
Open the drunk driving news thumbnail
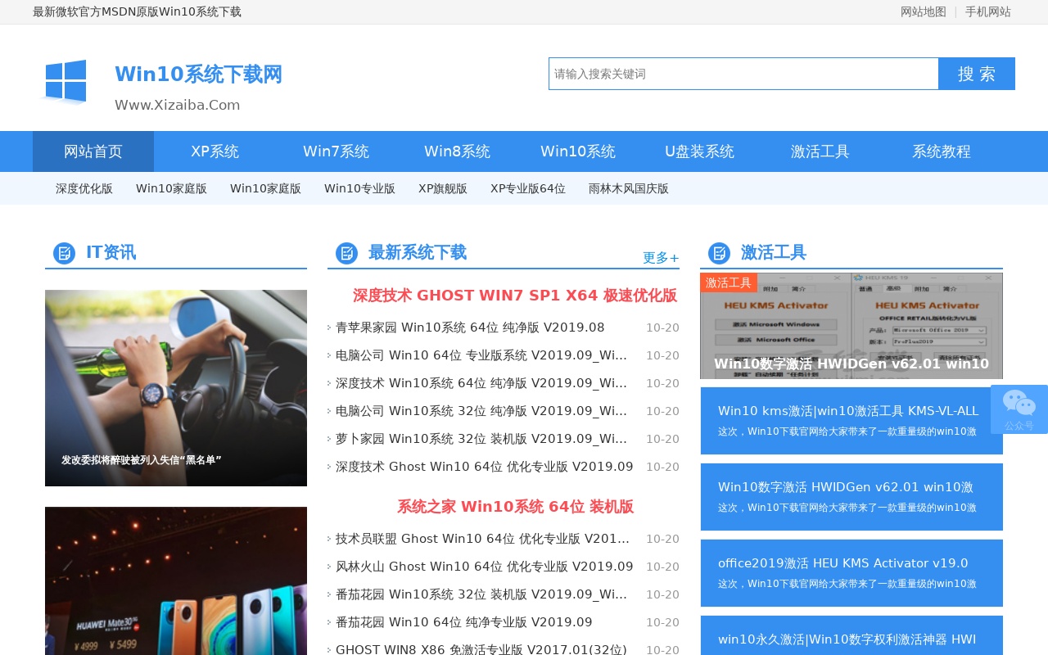click(176, 388)
